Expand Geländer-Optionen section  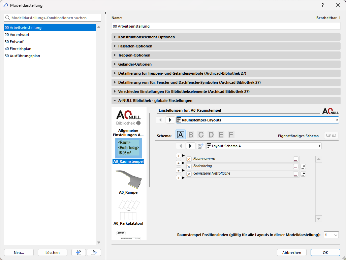pos(226,64)
